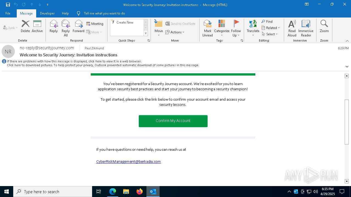Open the File tab
The width and height of the screenshot is (351, 197).
[8, 13]
